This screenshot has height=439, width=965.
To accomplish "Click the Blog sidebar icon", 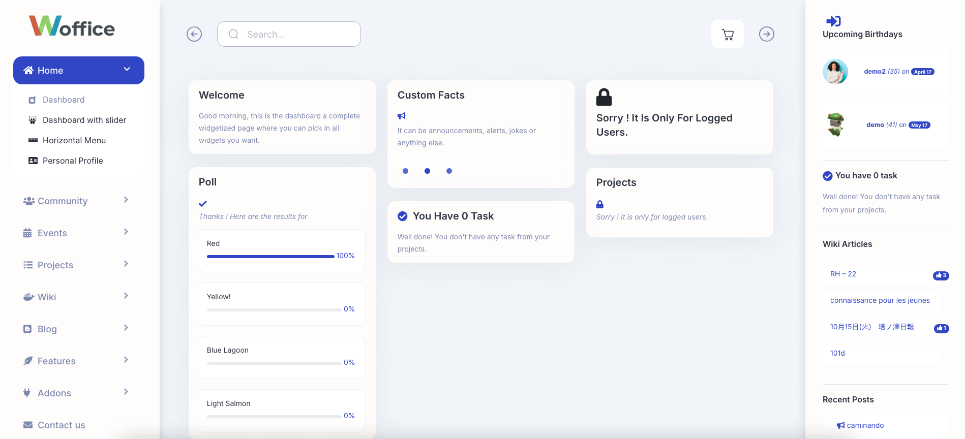I will pyautogui.click(x=27, y=329).
